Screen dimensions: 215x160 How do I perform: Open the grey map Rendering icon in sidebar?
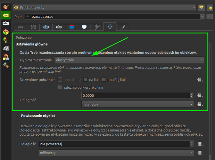point(6,48)
